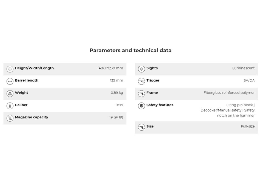Click the Height/Width/Length dimensions icon

coord(10,69)
